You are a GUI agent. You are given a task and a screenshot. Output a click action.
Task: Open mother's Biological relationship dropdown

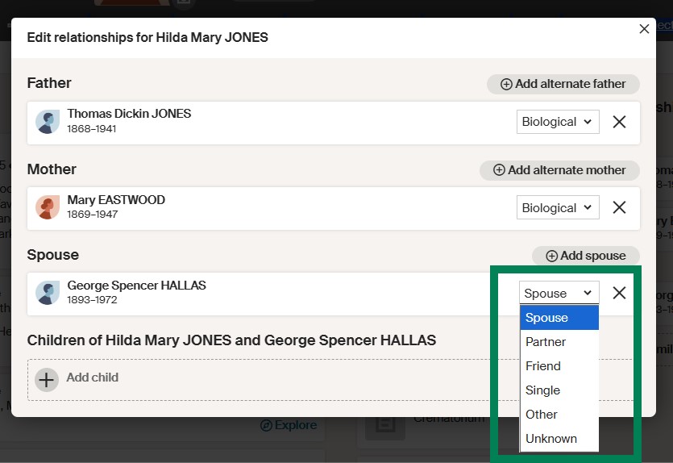[x=558, y=208]
